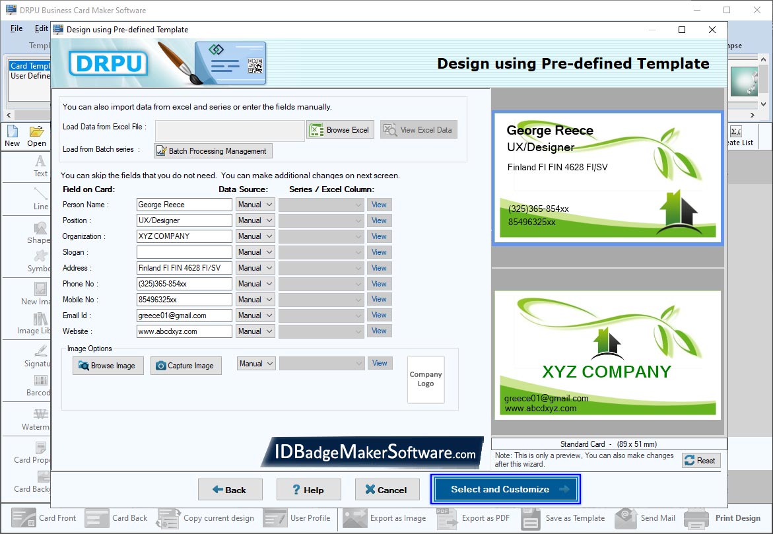Click Print Design in bottom toolbar
This screenshot has height=534, width=773.
click(723, 518)
